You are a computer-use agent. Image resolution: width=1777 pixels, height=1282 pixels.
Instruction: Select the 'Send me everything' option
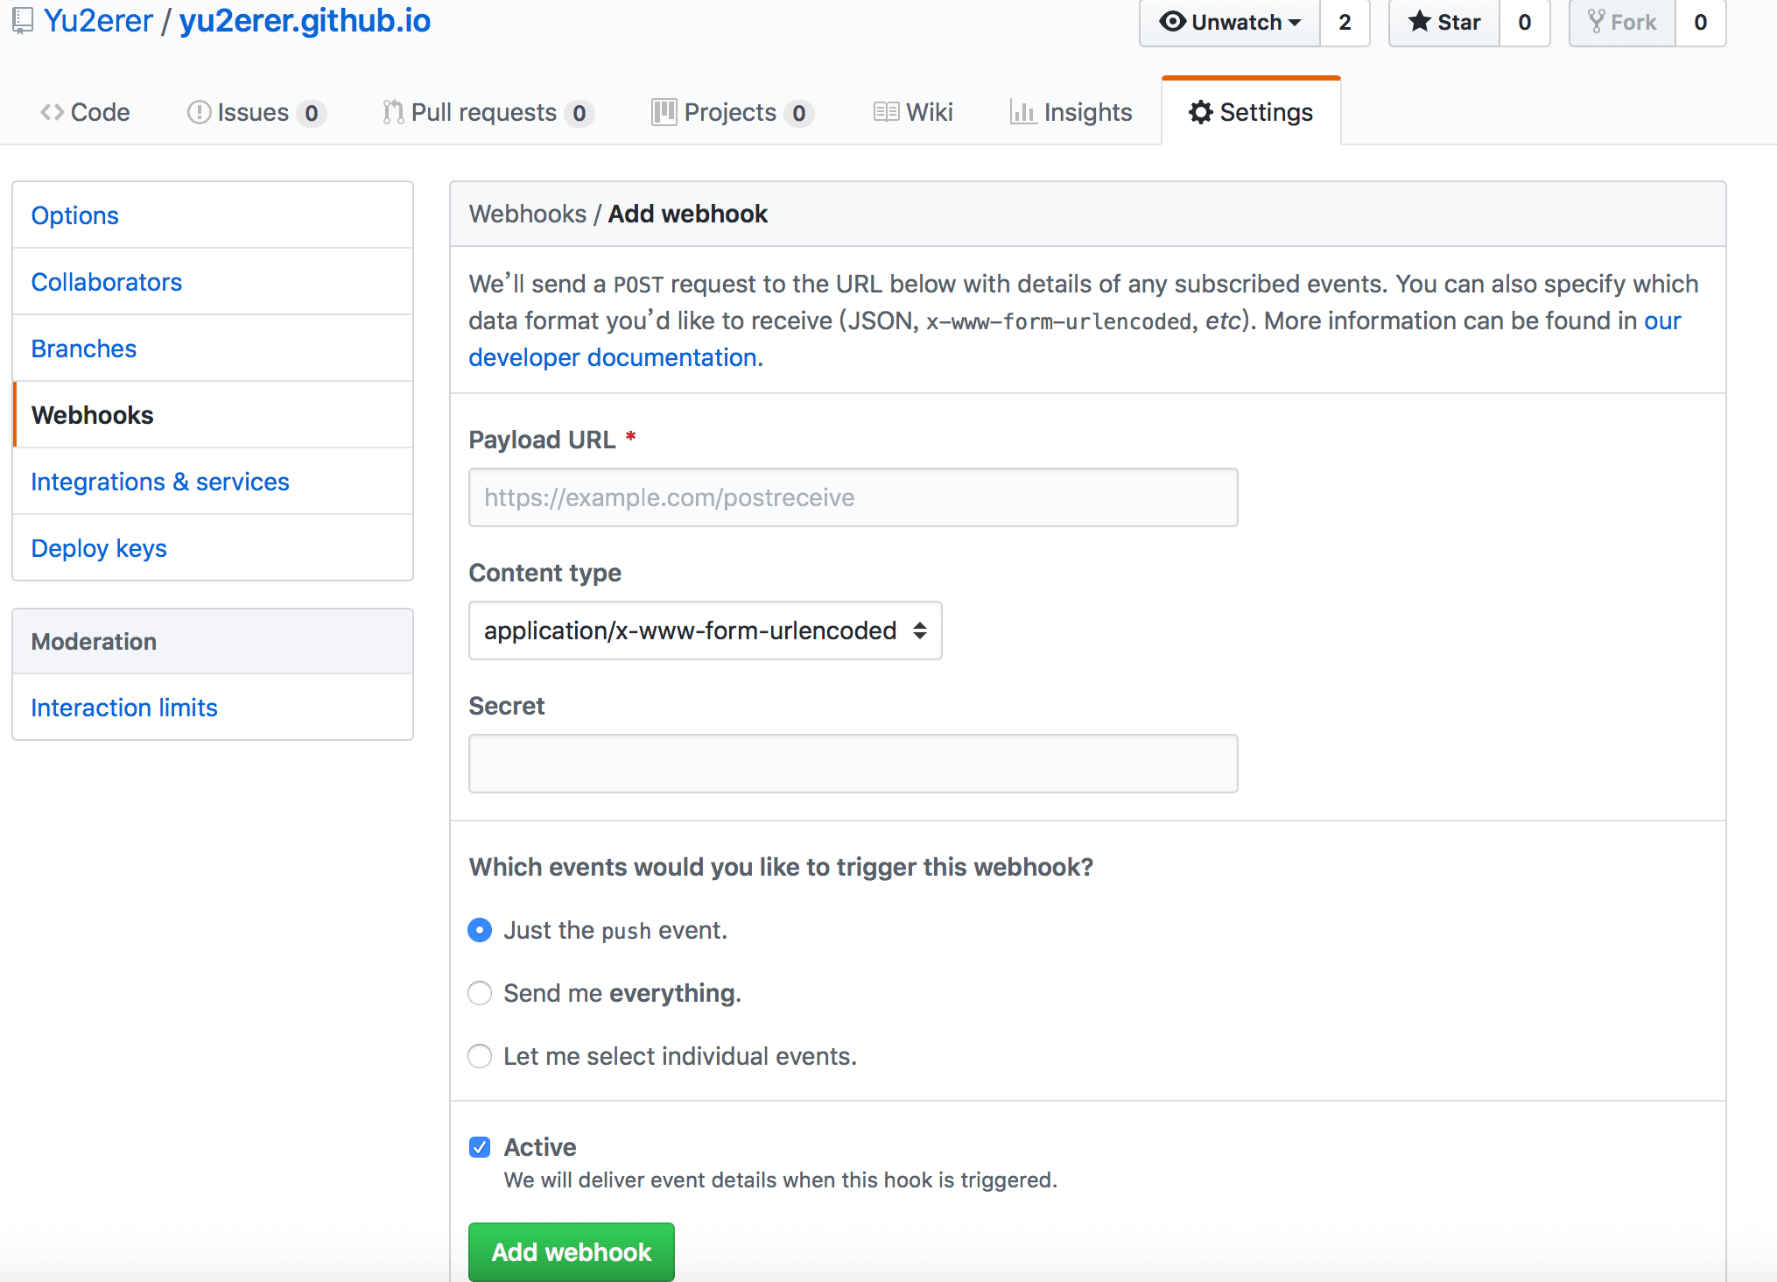click(x=480, y=993)
